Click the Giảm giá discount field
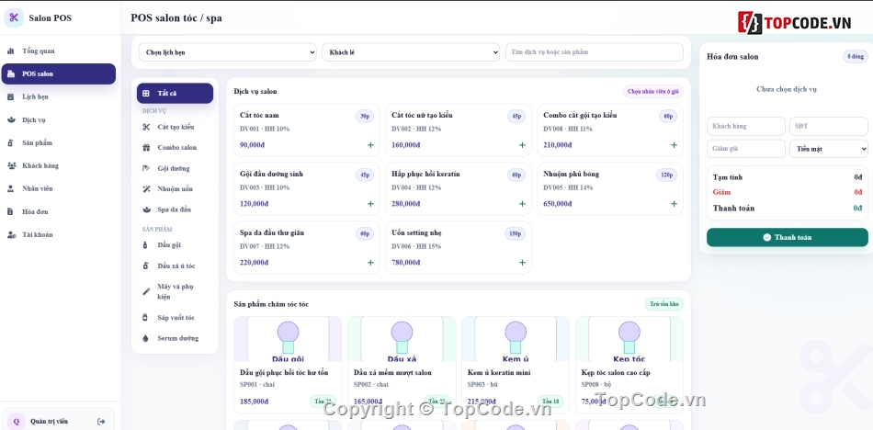This screenshot has height=430, width=873. (746, 149)
